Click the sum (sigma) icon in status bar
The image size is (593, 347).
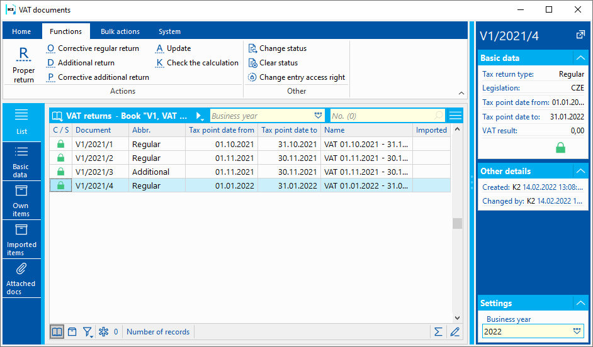(x=438, y=332)
